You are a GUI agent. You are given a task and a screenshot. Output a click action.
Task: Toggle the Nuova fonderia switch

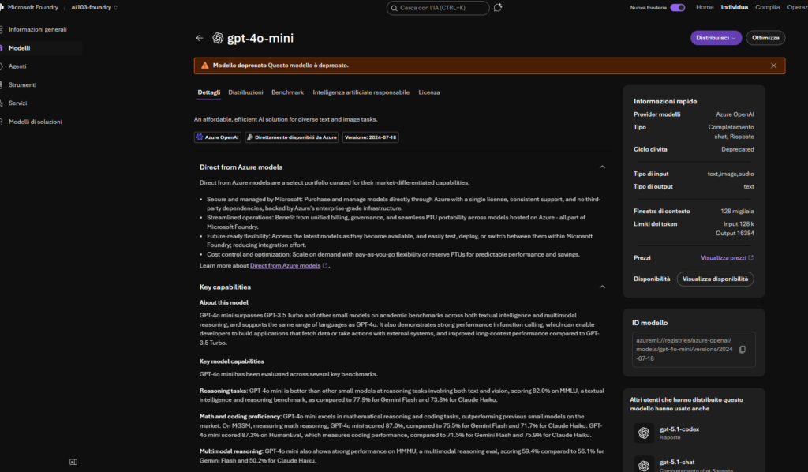point(678,8)
